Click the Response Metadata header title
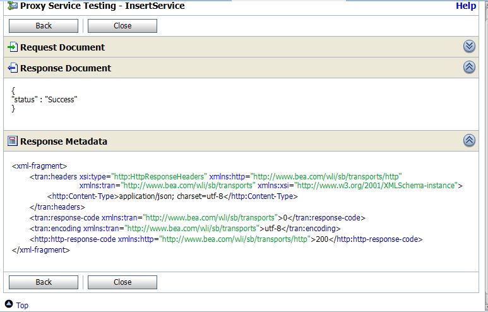This screenshot has width=488, height=312. tap(64, 141)
